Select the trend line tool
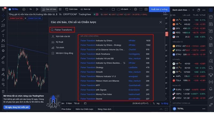Image resolution: width=214 pixels, height=118 pixels. [3, 21]
